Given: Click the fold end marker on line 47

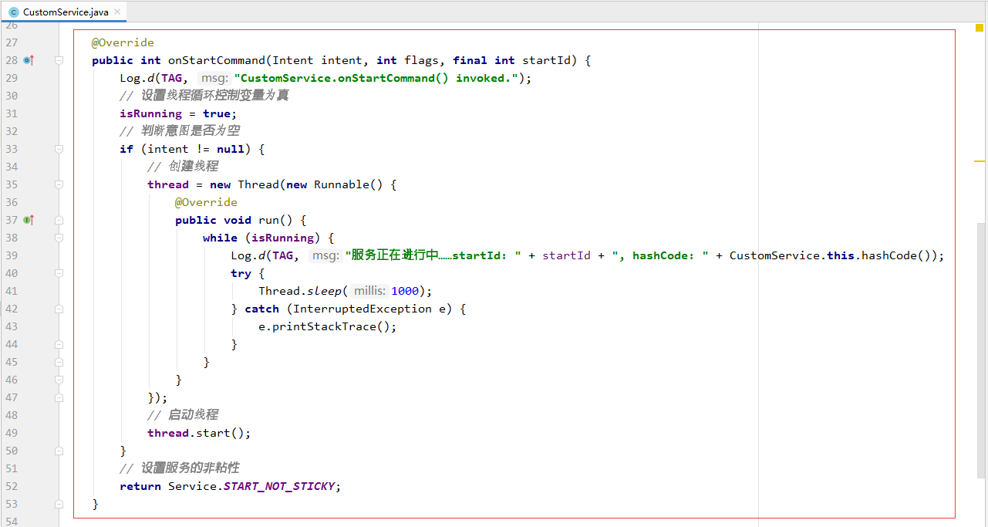Looking at the screenshot, I should point(59,397).
